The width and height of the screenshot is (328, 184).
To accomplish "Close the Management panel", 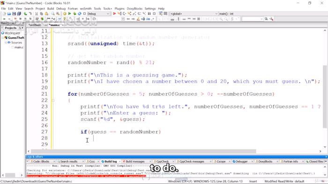I will point(23,23).
